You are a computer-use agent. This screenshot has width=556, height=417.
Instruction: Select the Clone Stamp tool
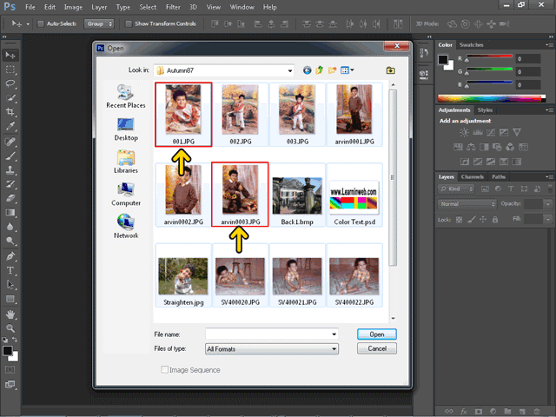(x=10, y=170)
